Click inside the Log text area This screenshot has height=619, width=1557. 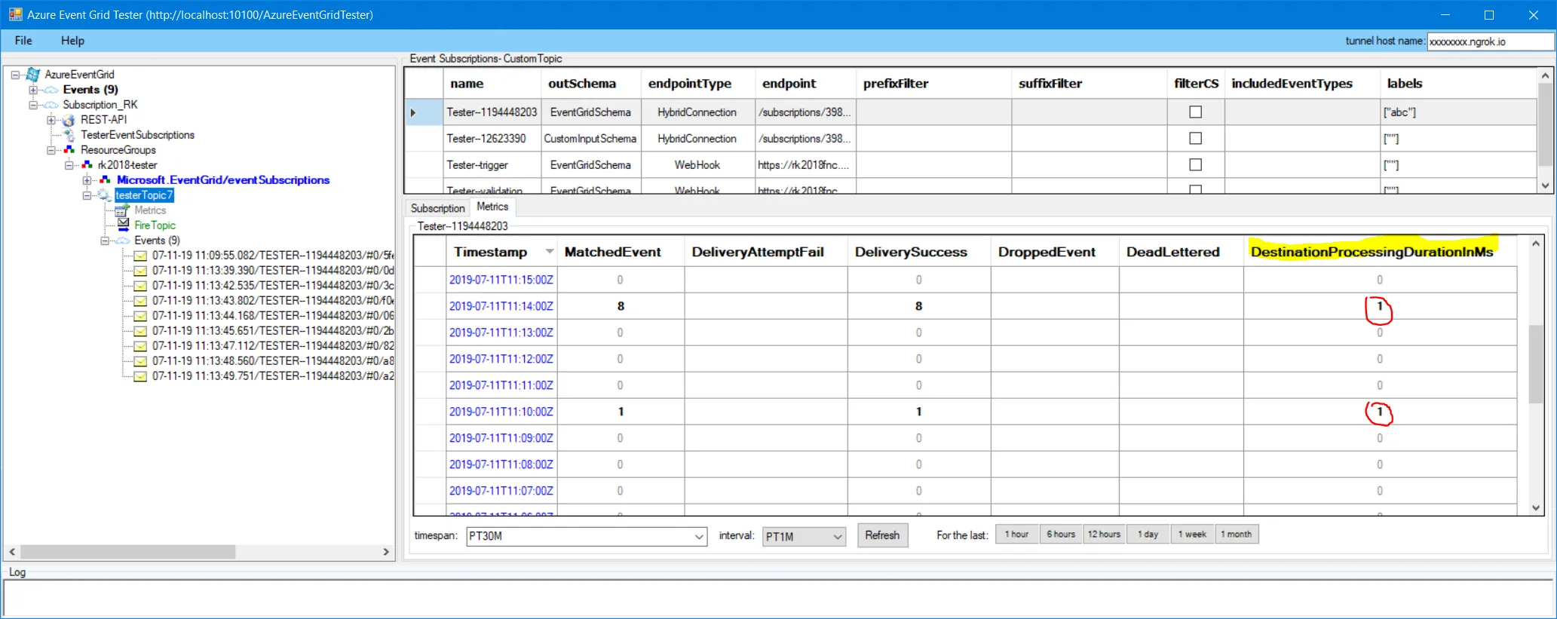coord(778,599)
